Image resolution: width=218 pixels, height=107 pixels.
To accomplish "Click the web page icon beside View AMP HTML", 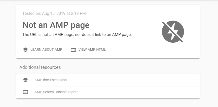I will (74, 50).
